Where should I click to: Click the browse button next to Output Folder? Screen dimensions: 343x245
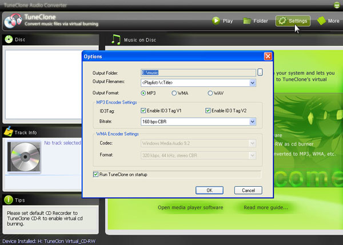(x=260, y=73)
